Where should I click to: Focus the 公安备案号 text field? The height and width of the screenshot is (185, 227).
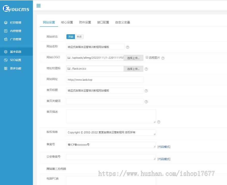click(x=111, y=157)
